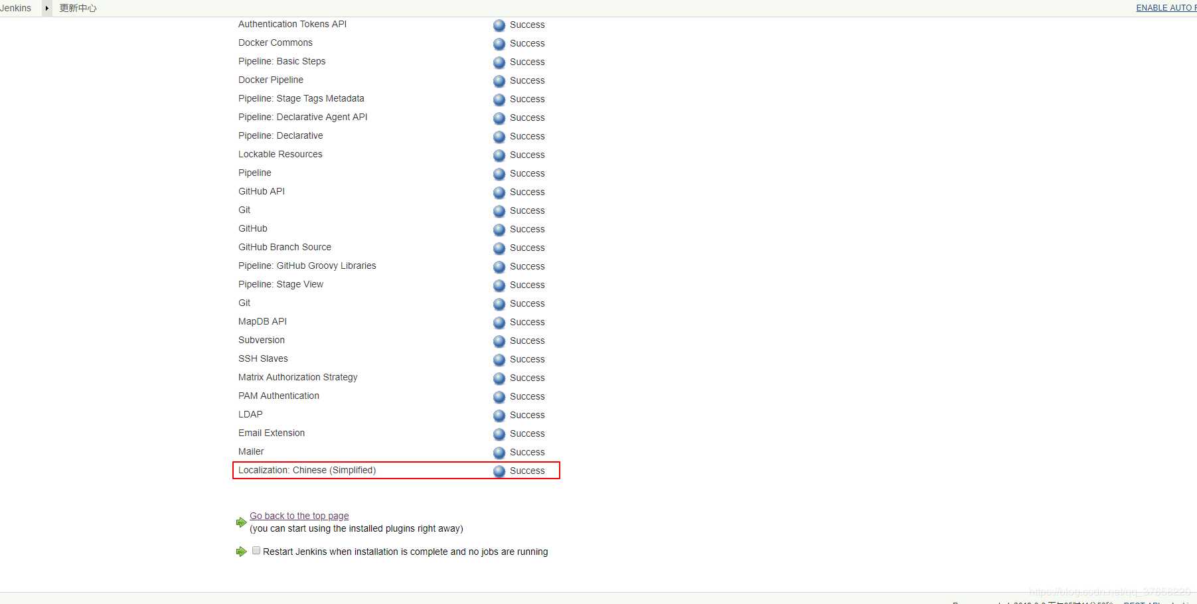Screen dimensions: 1197x604
Task: Click the status ball for Pipeline: Declarative
Action: click(499, 137)
